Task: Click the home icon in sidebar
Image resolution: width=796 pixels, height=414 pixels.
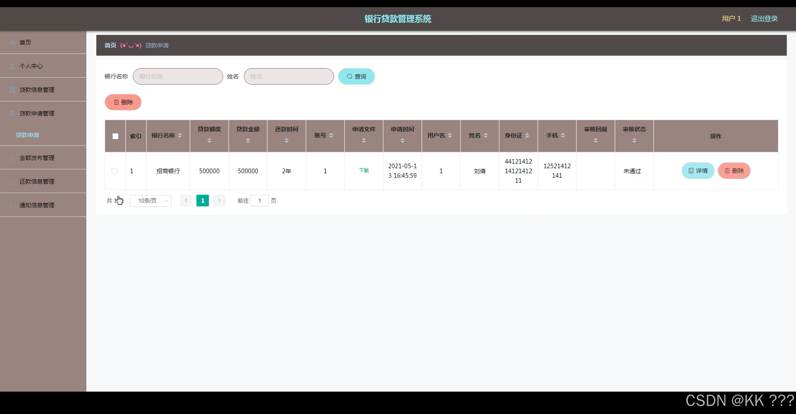Action: click(x=12, y=43)
